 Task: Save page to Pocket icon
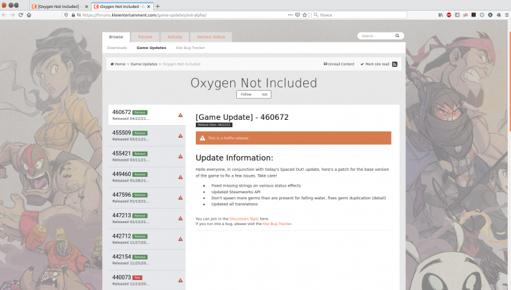click(297, 15)
